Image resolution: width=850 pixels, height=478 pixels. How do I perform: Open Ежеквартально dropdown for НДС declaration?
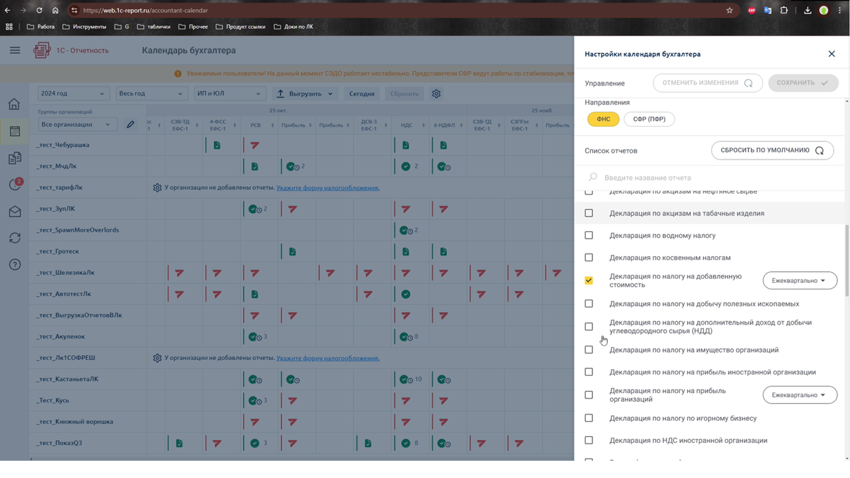[800, 280]
